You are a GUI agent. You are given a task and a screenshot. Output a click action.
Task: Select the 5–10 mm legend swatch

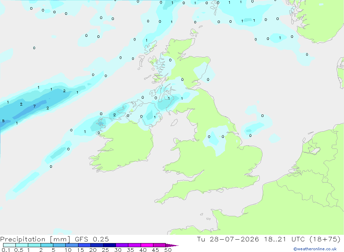coord(59,245)
